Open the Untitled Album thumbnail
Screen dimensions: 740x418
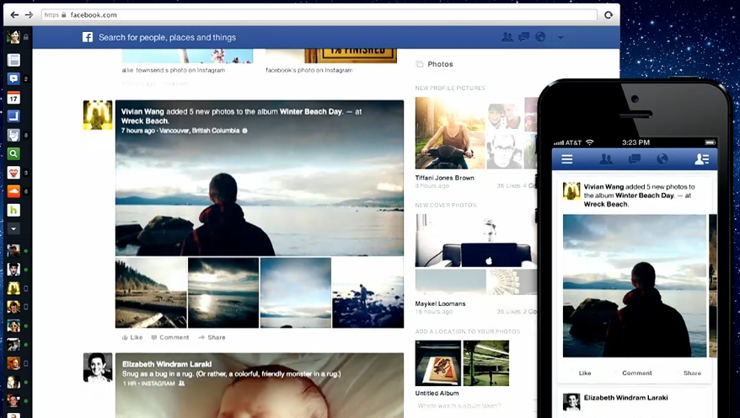[438, 362]
